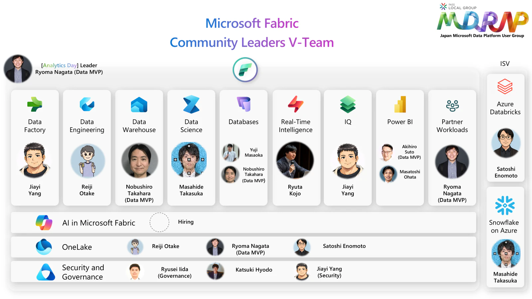Screen dimensions: 532x299
Task: Click the green IQ stack icon
Action: pyautogui.click(x=348, y=104)
